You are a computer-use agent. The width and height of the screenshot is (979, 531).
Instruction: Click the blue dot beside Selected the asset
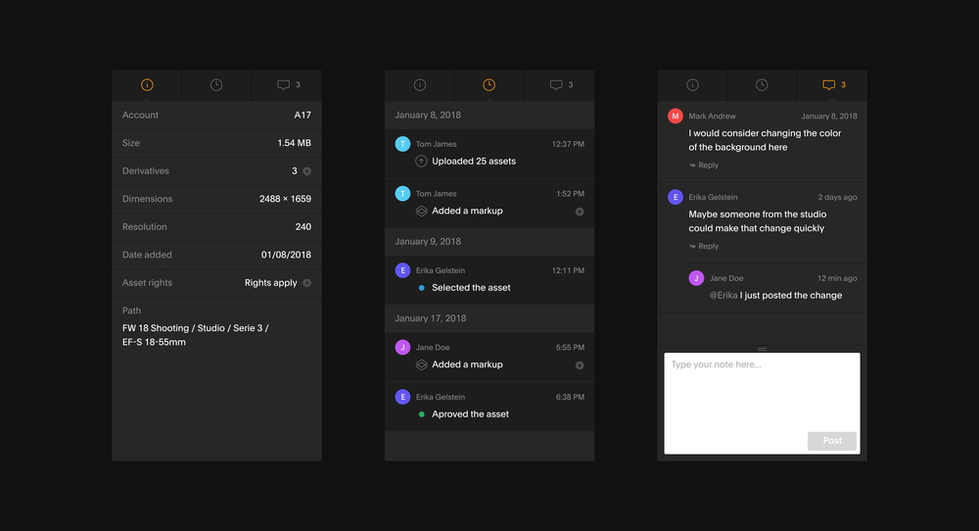pyautogui.click(x=421, y=288)
